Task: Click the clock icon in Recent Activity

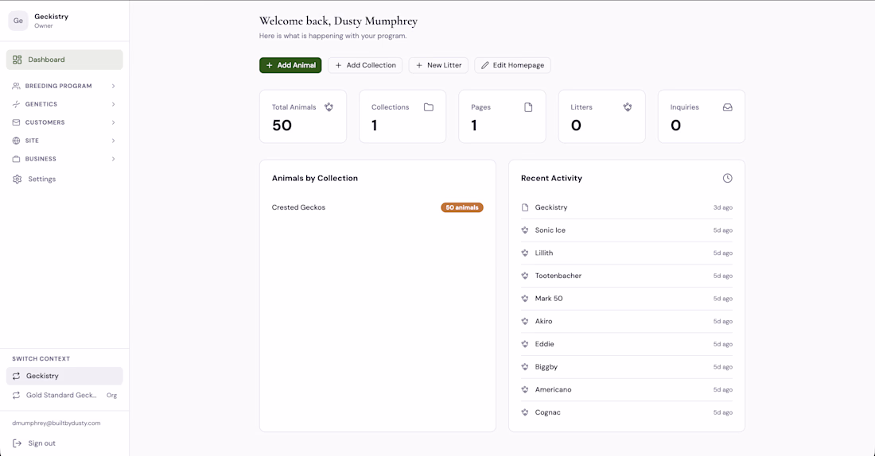Action: point(728,179)
